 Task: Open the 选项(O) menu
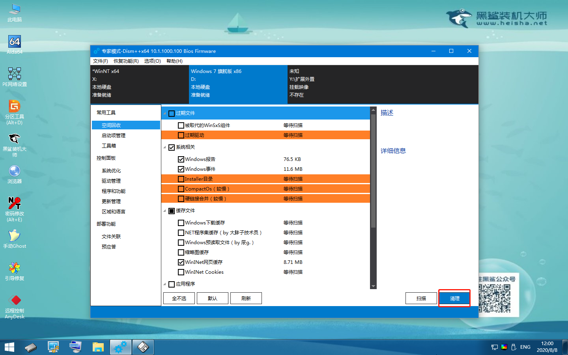[153, 61]
